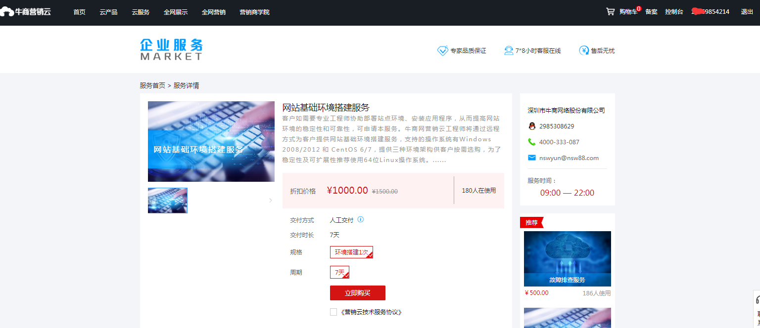Open the 《营销云技术服务协议》 link
The image size is (760, 328).
click(371, 312)
